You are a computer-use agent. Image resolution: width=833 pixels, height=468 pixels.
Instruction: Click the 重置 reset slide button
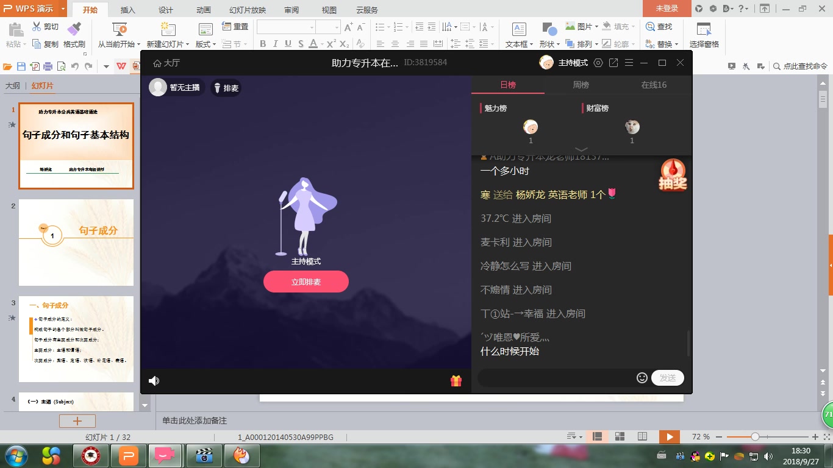pos(235,27)
